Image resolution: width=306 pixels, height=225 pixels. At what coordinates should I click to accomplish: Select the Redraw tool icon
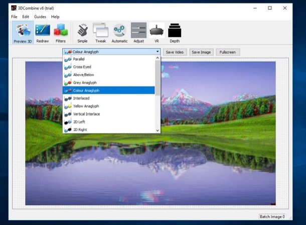43,30
